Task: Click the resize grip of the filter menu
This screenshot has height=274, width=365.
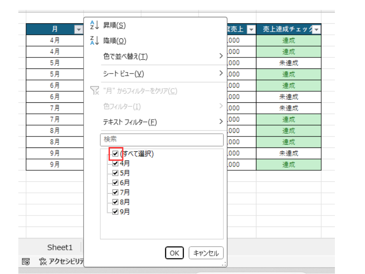Action: [x=224, y=264]
